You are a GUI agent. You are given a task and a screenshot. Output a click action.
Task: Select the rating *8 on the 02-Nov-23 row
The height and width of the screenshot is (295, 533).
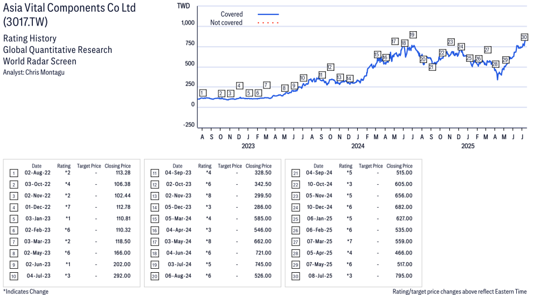(208, 196)
